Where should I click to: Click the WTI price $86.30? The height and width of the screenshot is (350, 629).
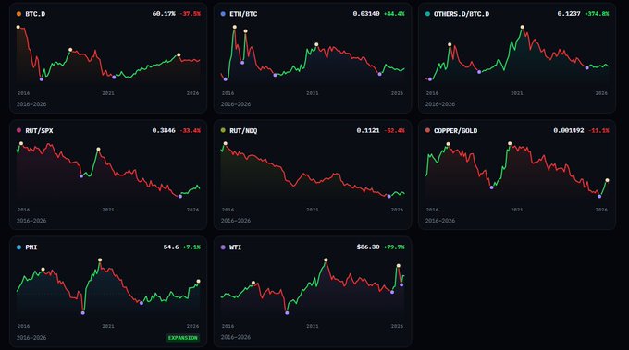tap(368, 247)
